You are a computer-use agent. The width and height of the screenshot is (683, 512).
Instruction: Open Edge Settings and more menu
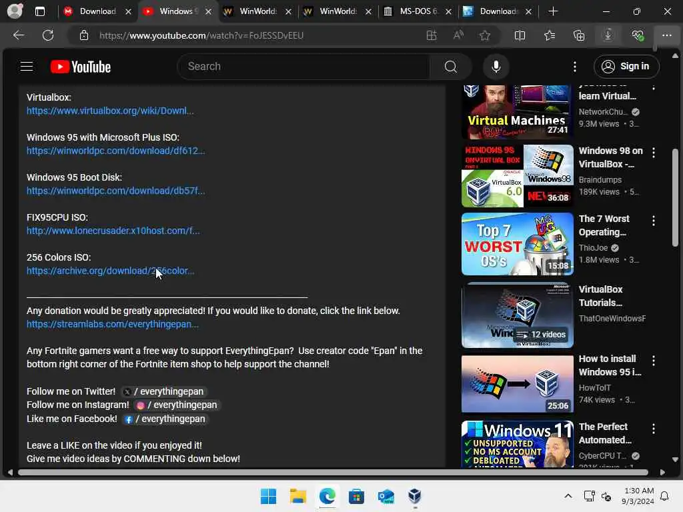click(x=667, y=35)
